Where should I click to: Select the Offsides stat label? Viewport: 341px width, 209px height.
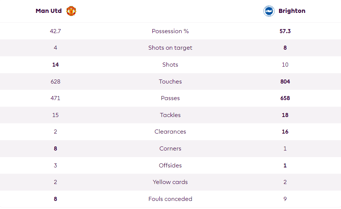point(170,166)
